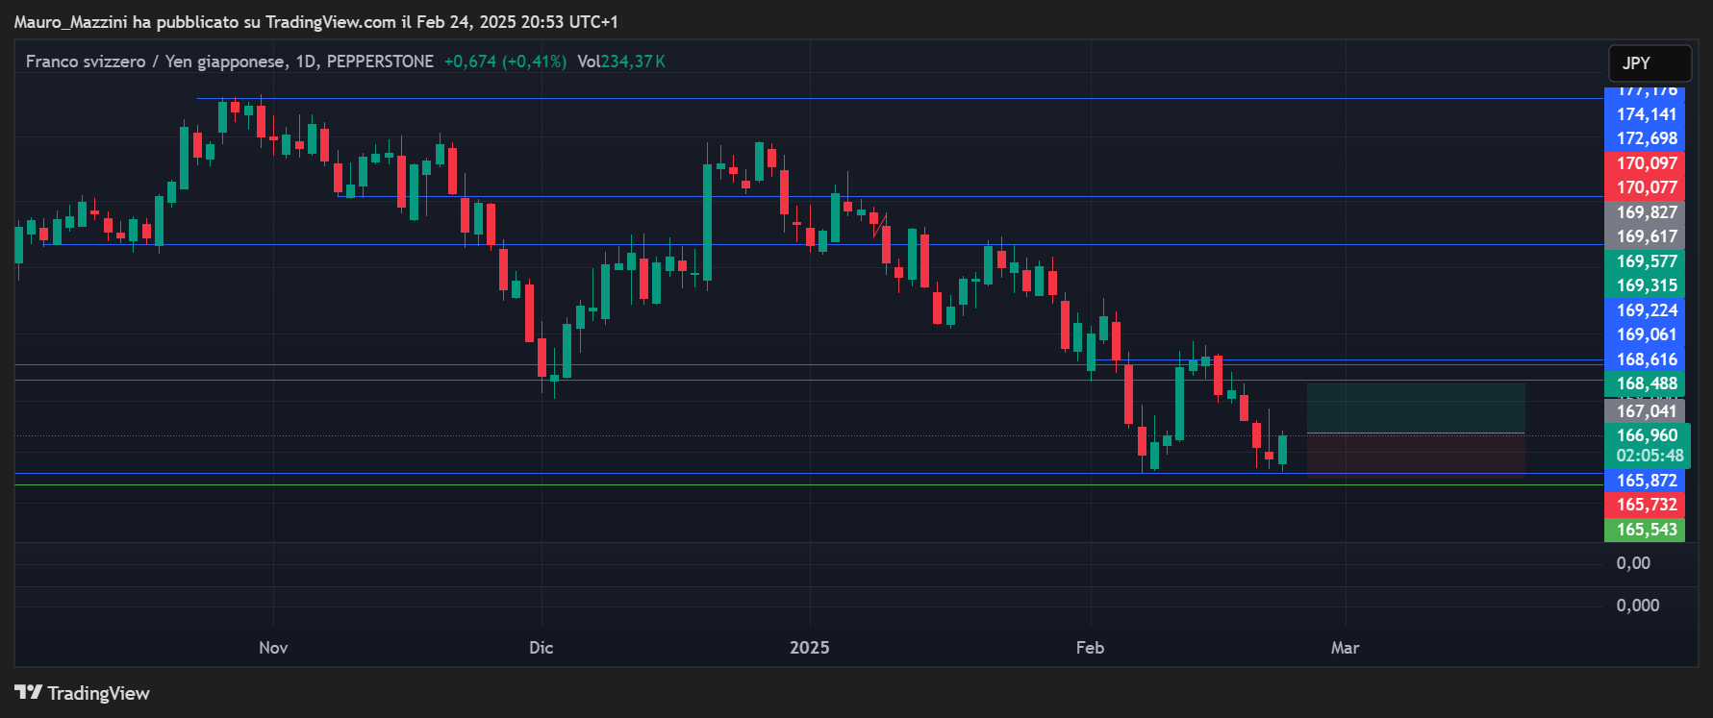Click the Nov label on time axis
The width and height of the screenshot is (1713, 718).
coord(273,648)
